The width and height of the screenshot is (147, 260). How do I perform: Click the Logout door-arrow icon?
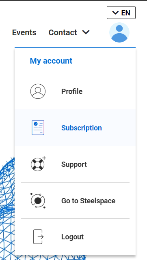click(38, 237)
